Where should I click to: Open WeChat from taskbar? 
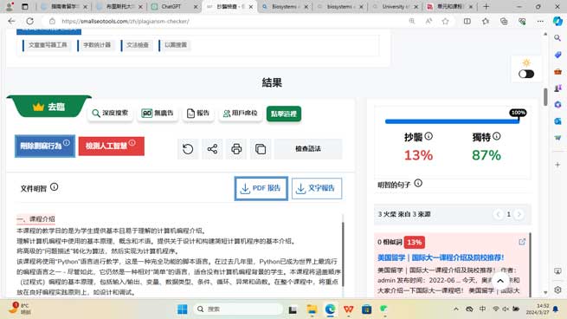click(x=383, y=309)
